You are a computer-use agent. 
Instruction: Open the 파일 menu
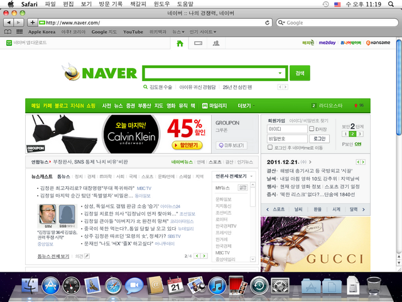coord(50,4)
